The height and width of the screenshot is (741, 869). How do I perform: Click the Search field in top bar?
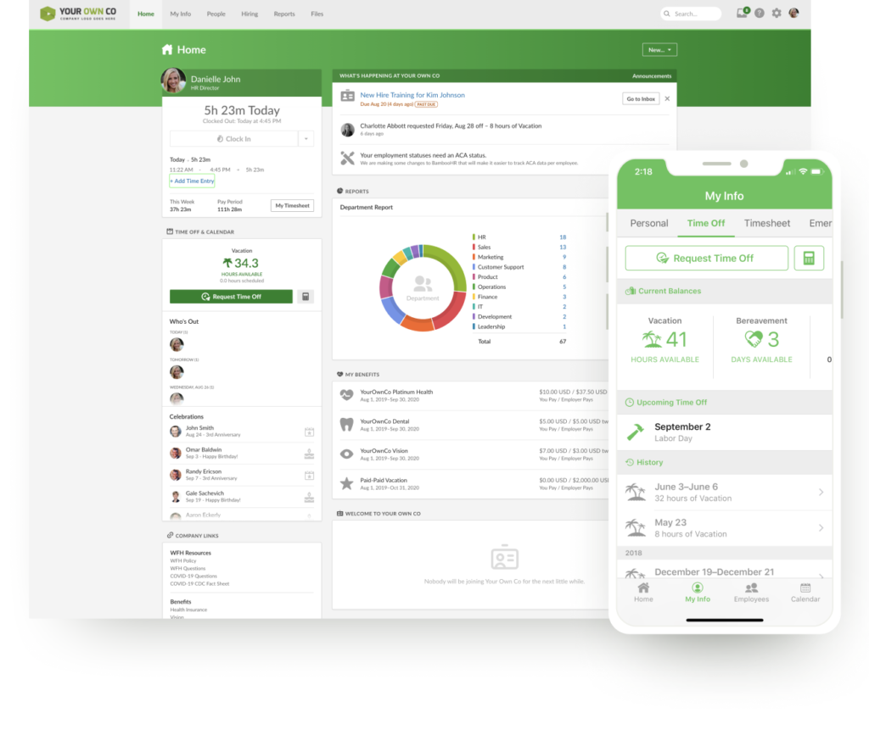pyautogui.click(x=691, y=14)
